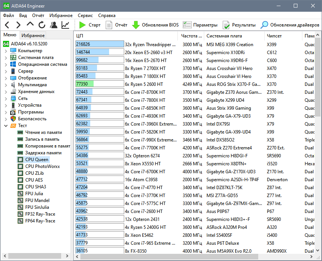
Task: Select the Операционная система Windows icon
Action: 13,64
